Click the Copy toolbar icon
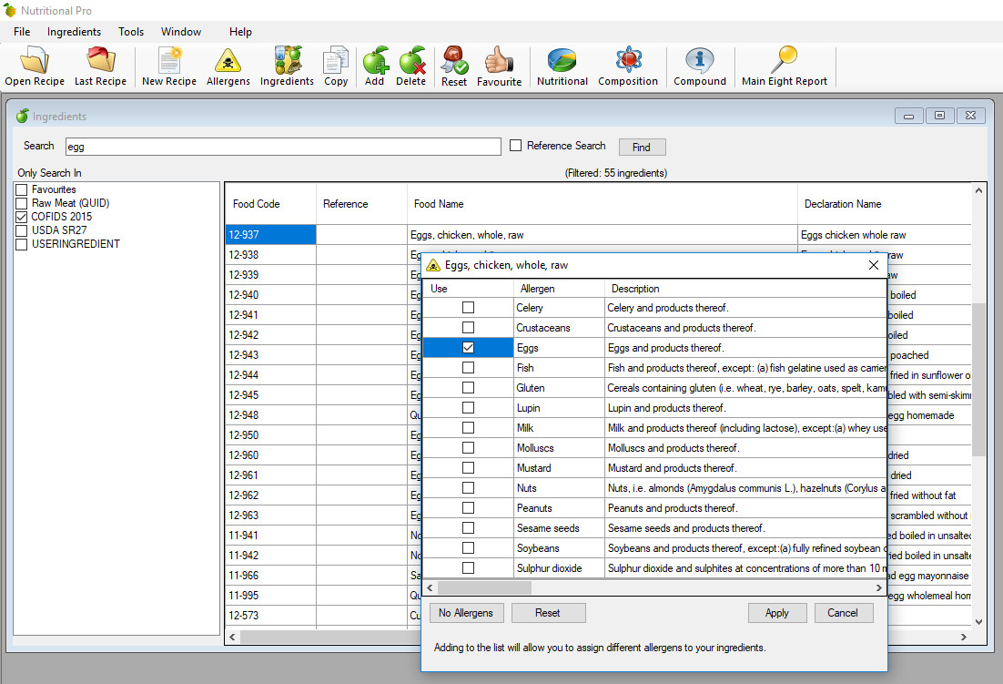The image size is (1003, 684). point(336,66)
